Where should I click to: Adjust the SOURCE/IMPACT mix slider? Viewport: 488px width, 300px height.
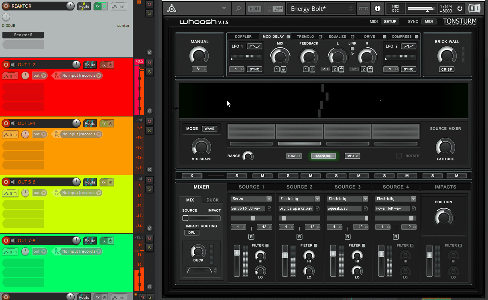(201, 218)
